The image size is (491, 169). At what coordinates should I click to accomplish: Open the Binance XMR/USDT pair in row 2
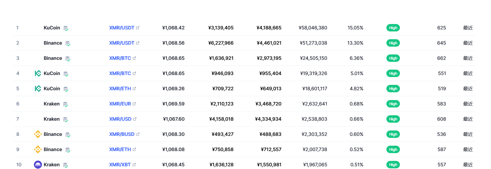point(122,43)
